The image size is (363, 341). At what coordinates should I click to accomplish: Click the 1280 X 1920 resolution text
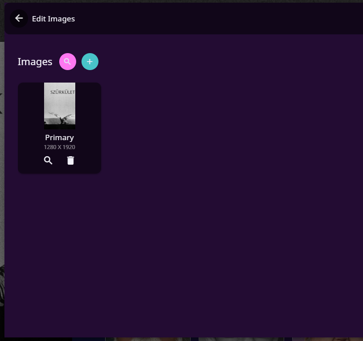coord(59,147)
